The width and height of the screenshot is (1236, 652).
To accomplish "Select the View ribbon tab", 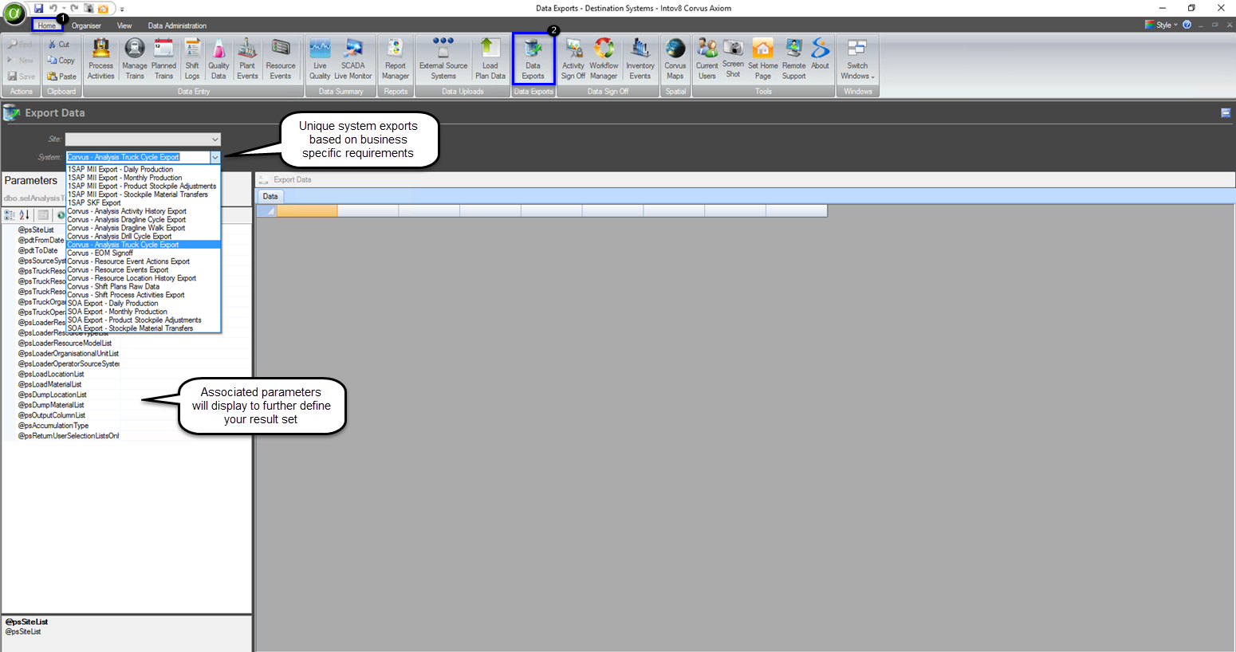I will tap(124, 26).
